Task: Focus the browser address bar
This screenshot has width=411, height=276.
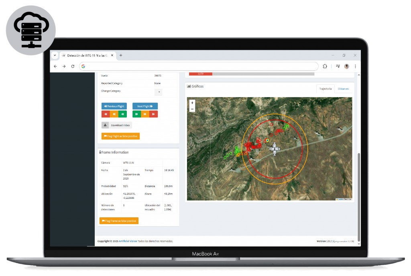Action: coord(199,66)
